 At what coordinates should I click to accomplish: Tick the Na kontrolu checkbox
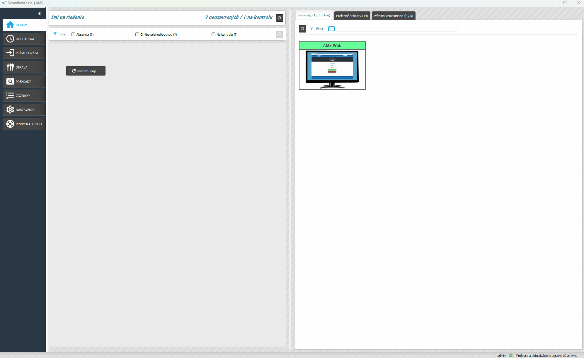click(213, 35)
